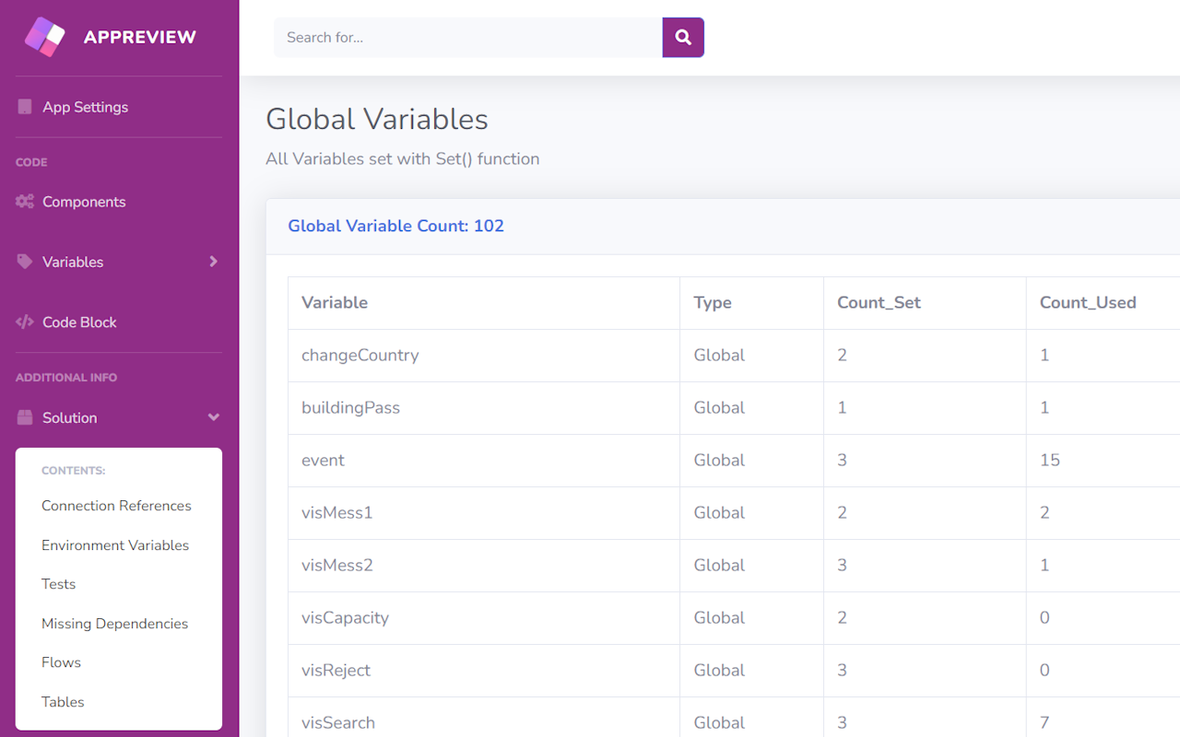Click the AppReview logo icon
Screen dimensions: 1180x737
click(45, 37)
